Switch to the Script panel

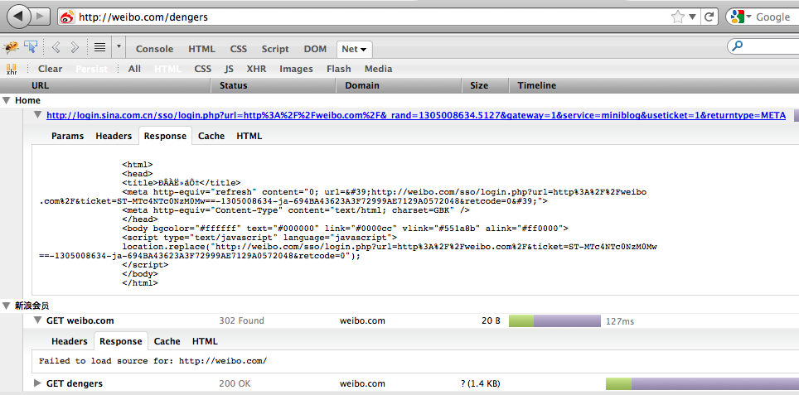click(x=275, y=49)
